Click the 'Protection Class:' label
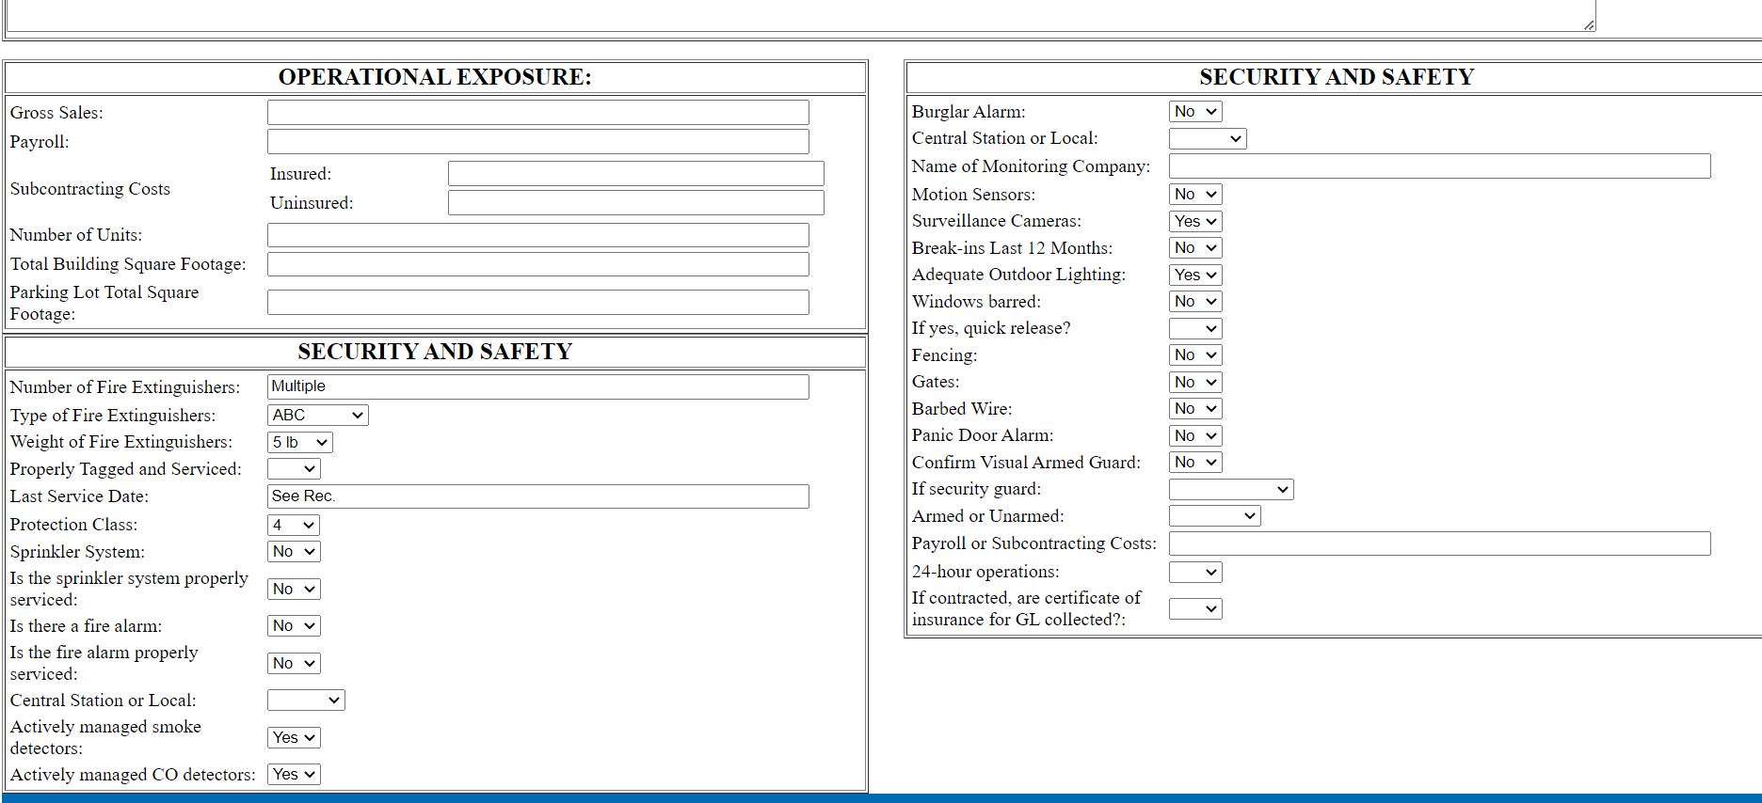 point(73,525)
